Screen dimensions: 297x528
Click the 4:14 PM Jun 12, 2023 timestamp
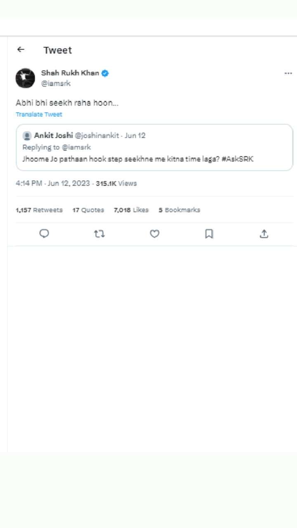53,183
